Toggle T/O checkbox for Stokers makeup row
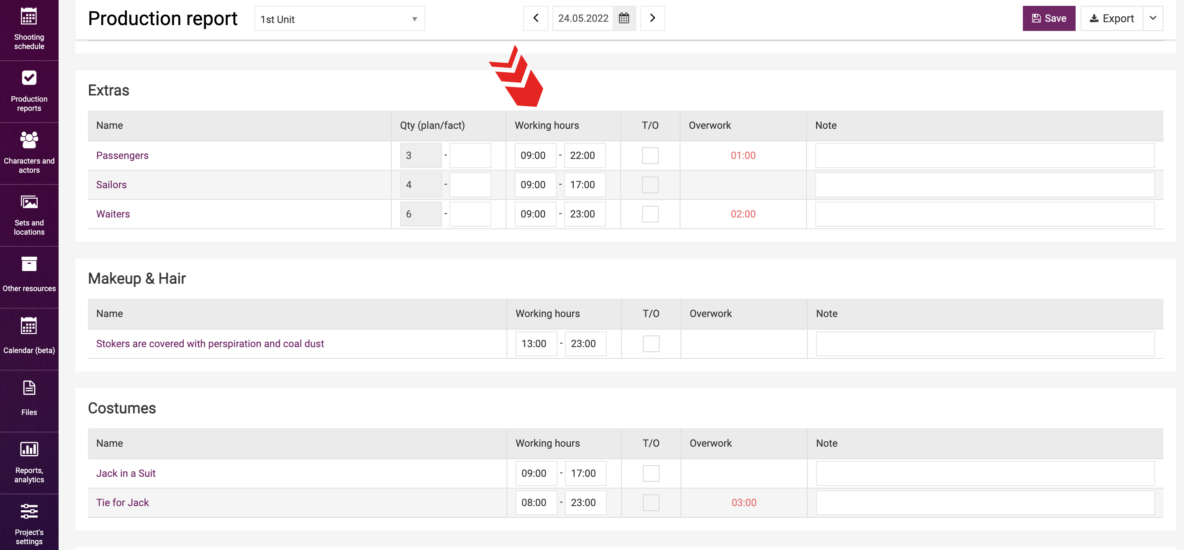Image resolution: width=1184 pixels, height=550 pixels. 651,344
